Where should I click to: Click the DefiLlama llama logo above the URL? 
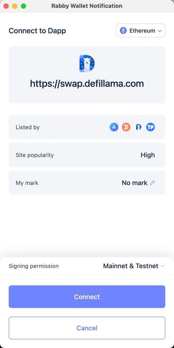click(87, 63)
